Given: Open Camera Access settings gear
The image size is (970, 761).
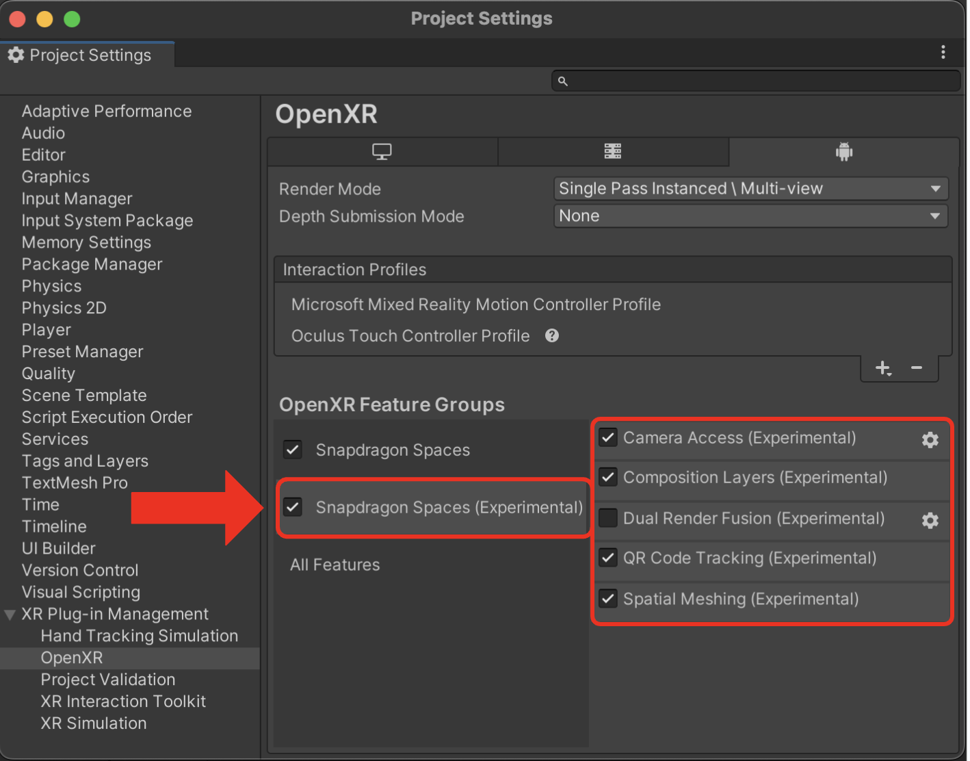Looking at the screenshot, I should click(x=930, y=439).
